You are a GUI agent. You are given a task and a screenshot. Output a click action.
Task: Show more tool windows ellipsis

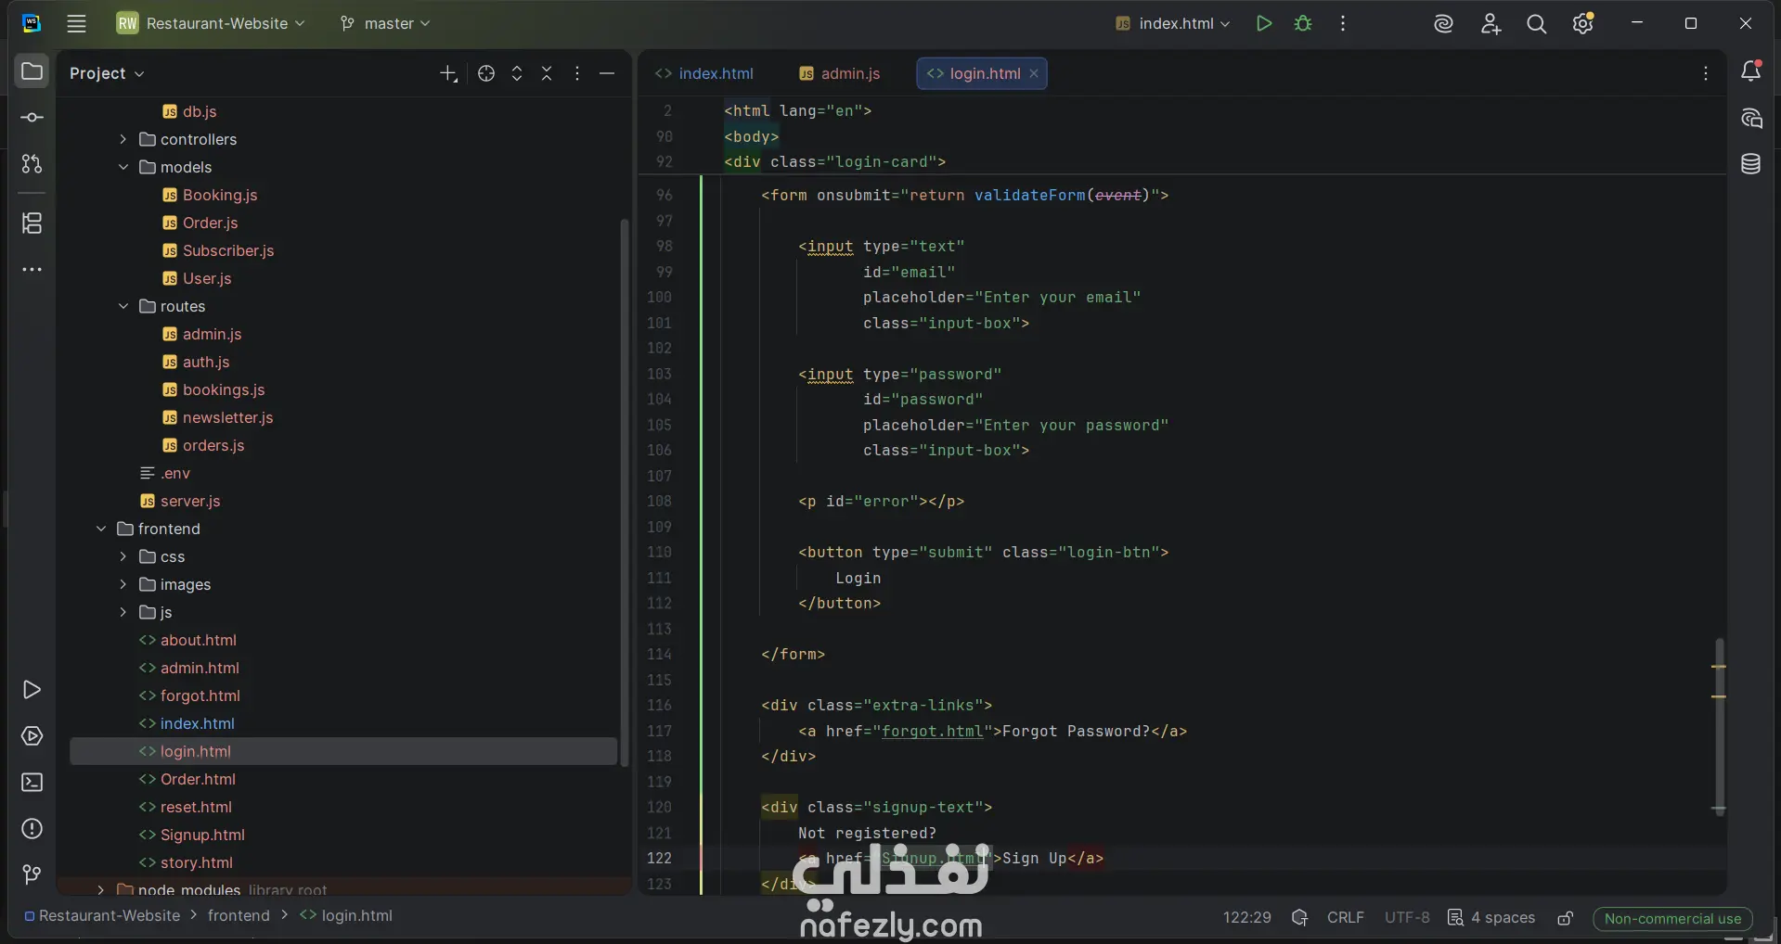tap(32, 270)
